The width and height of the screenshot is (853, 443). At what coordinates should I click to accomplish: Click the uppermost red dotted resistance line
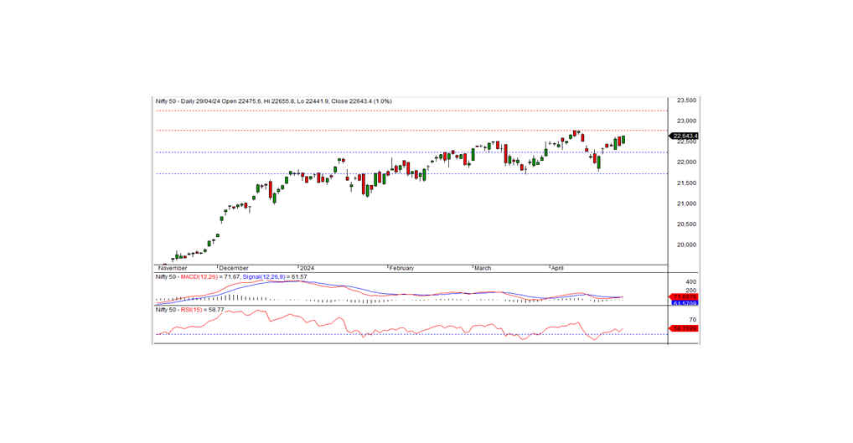coord(411,111)
